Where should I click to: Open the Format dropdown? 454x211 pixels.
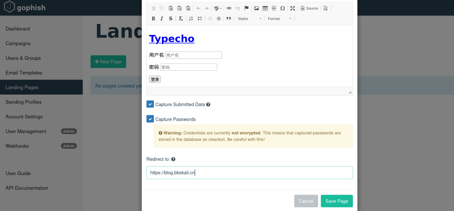tap(280, 18)
